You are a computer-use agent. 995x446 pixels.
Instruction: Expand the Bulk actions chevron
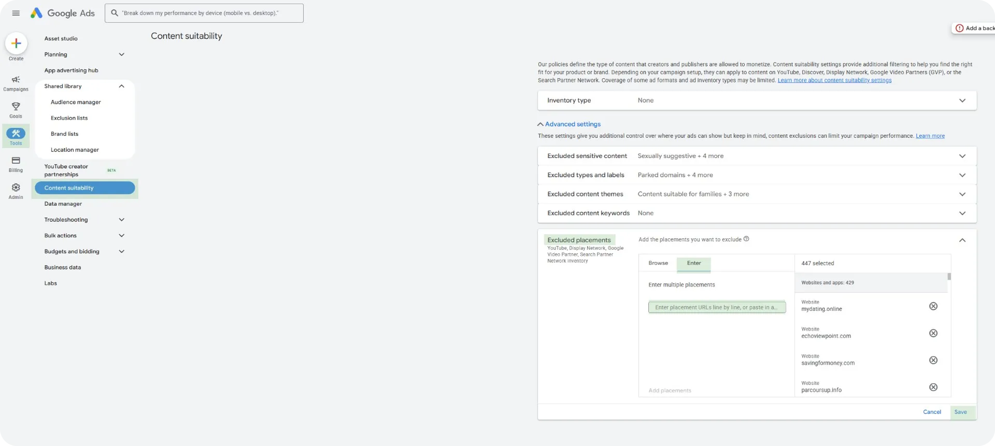point(122,236)
